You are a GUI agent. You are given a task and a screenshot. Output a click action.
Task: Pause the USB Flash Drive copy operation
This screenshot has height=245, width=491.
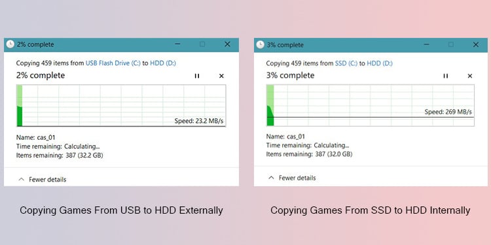(x=197, y=76)
